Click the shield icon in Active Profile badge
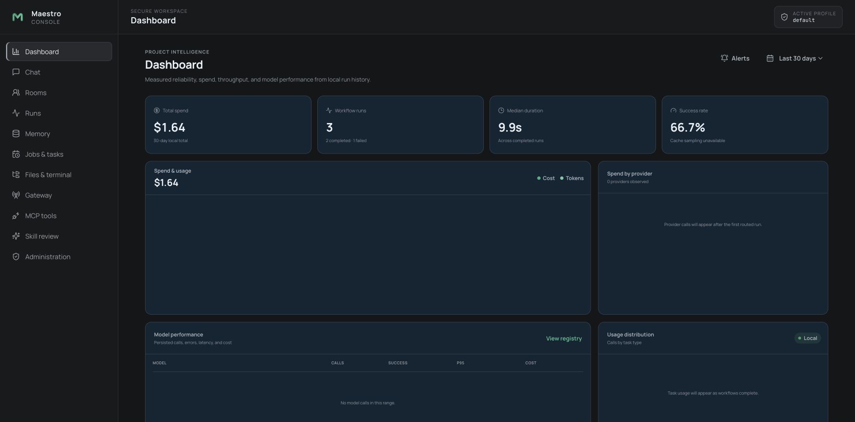The width and height of the screenshot is (855, 422). coord(784,17)
